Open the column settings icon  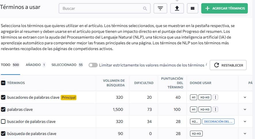(192, 8)
